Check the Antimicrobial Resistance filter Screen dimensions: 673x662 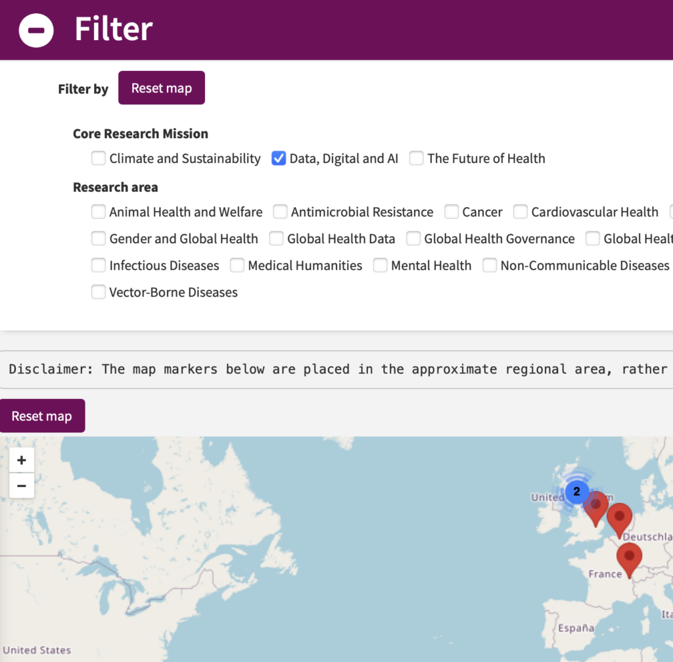pyautogui.click(x=279, y=212)
